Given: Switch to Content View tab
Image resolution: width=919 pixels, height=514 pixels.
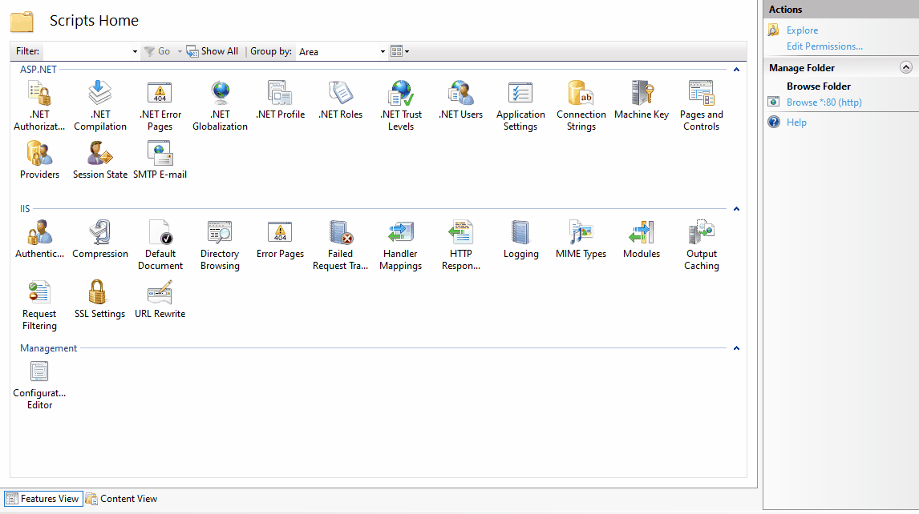Looking at the screenshot, I should point(121,499).
